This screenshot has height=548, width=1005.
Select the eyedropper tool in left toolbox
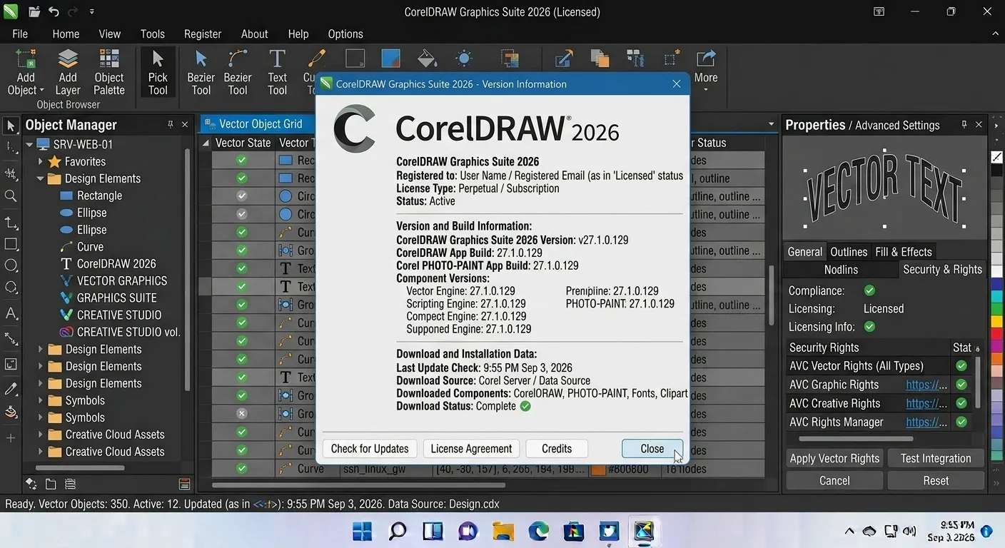[11, 389]
